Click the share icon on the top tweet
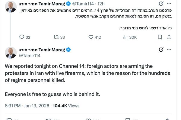This screenshot has height=120, width=181. click(169, 37)
